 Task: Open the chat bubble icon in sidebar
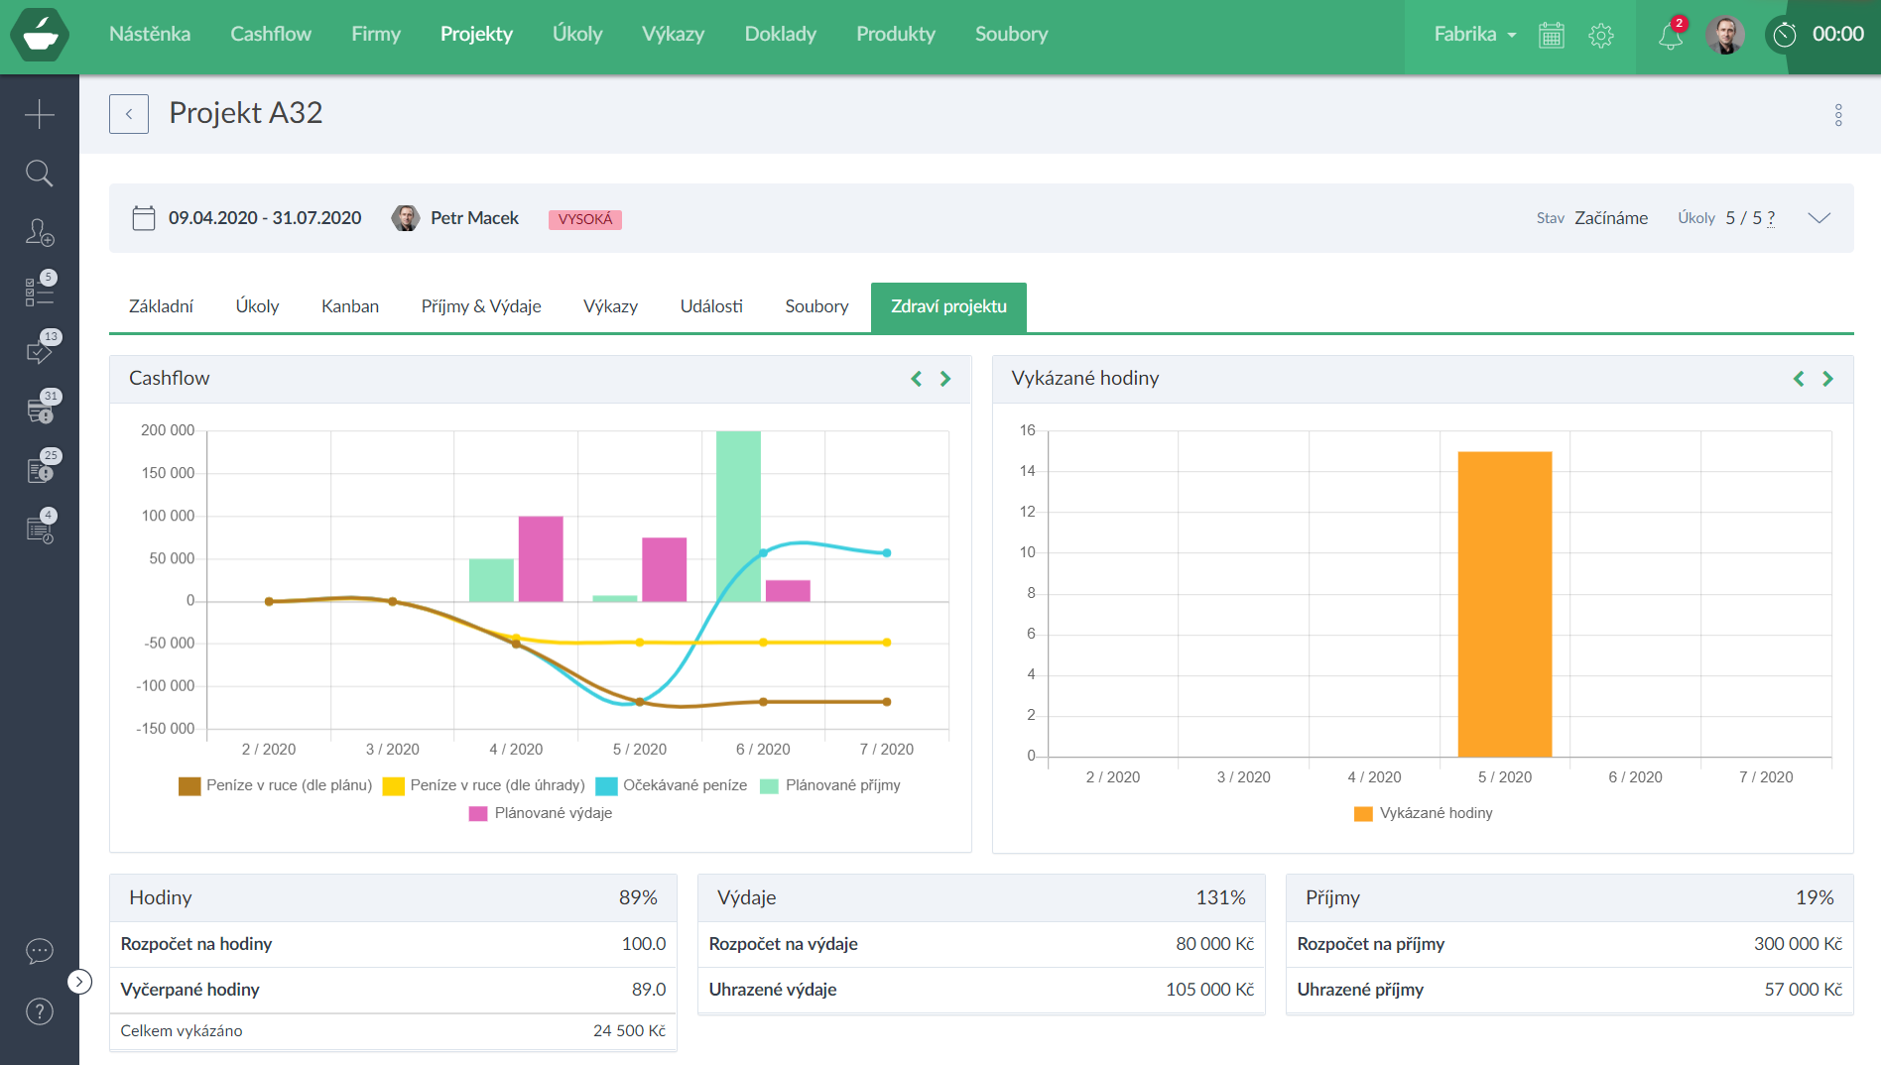[x=40, y=952]
